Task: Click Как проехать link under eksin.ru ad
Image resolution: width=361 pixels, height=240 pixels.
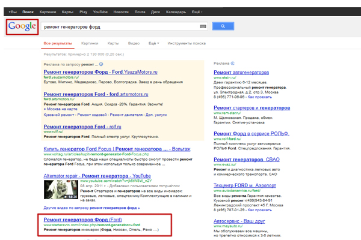Action: (260, 97)
